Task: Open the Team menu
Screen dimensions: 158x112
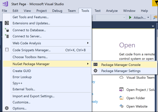Action: click(72, 11)
